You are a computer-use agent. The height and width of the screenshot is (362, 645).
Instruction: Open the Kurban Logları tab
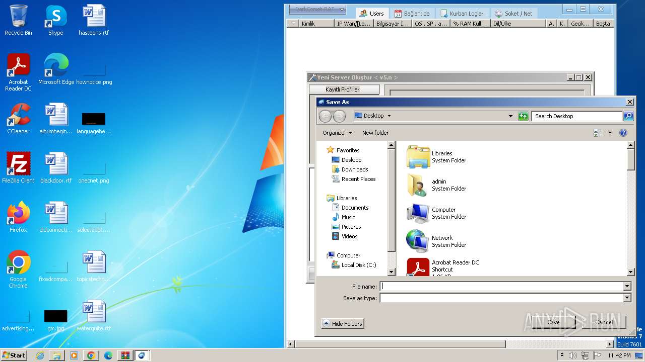(462, 14)
